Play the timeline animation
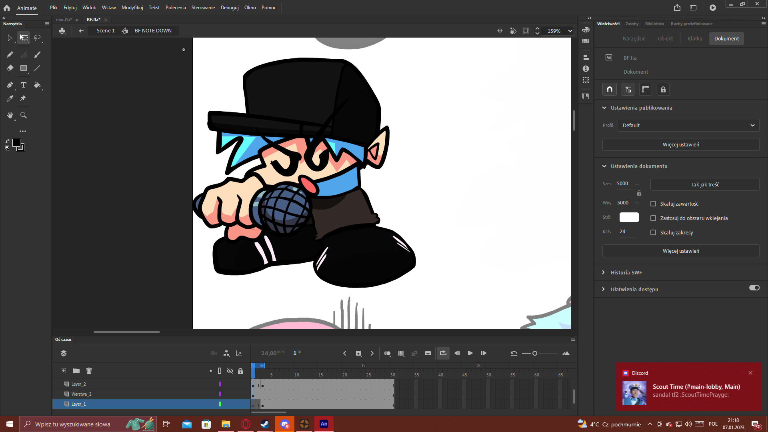Image resolution: width=768 pixels, height=432 pixels. 470,353
